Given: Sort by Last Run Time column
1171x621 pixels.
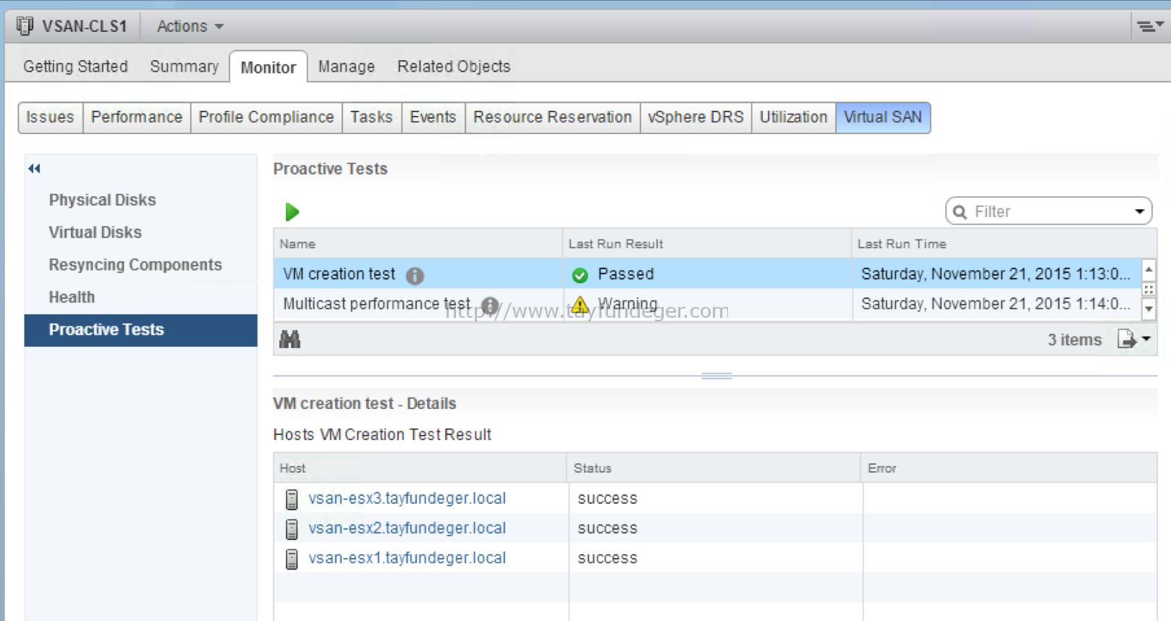Looking at the screenshot, I should [1005, 244].
